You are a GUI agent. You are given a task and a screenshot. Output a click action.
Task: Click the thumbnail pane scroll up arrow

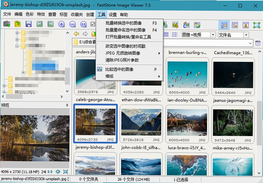point(259,52)
